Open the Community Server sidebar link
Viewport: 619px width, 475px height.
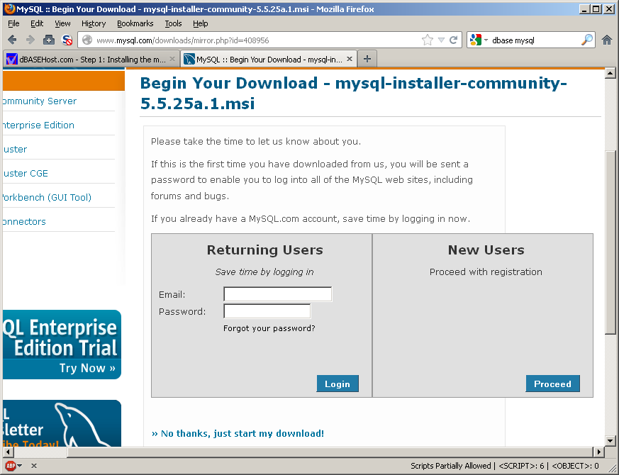[x=39, y=101]
